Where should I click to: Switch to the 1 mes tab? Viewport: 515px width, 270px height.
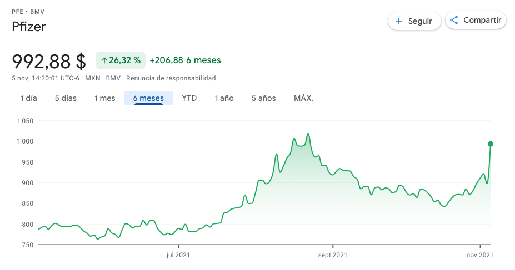tap(105, 98)
